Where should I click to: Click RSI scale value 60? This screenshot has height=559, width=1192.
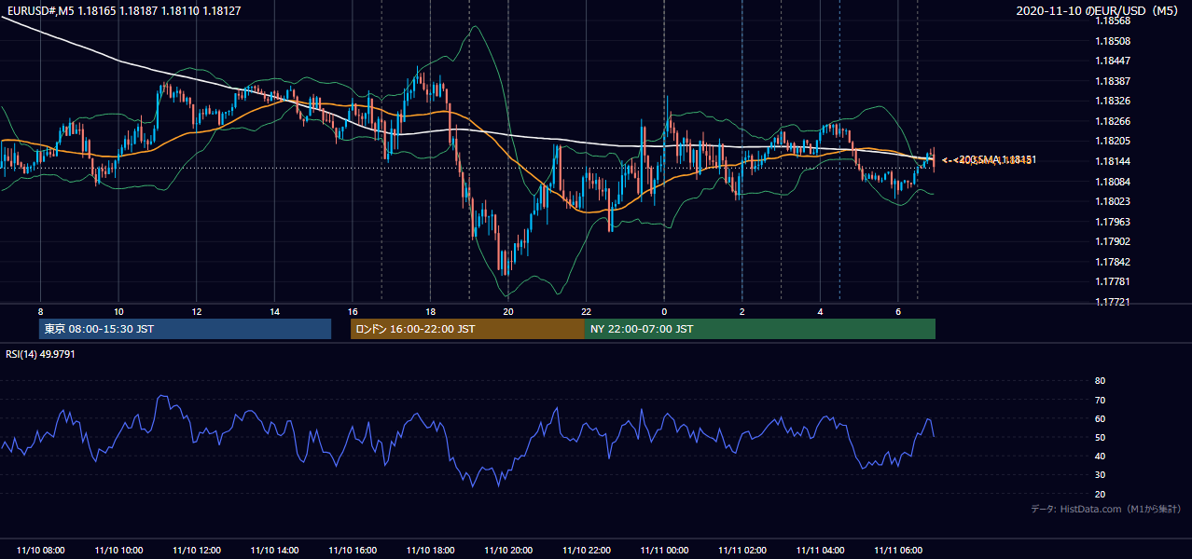pyautogui.click(x=1100, y=418)
